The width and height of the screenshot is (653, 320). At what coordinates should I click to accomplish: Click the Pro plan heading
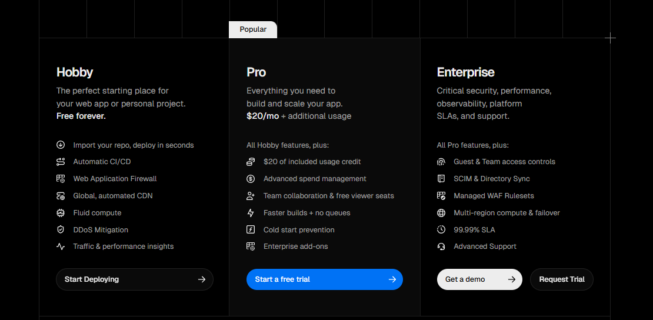click(x=256, y=72)
